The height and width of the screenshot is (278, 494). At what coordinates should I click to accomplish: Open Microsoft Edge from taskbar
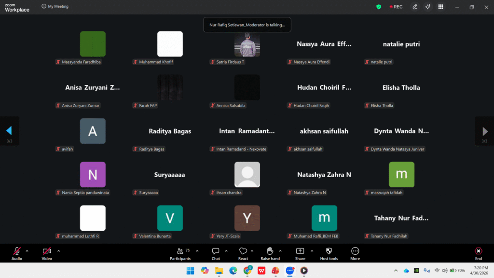233,270
